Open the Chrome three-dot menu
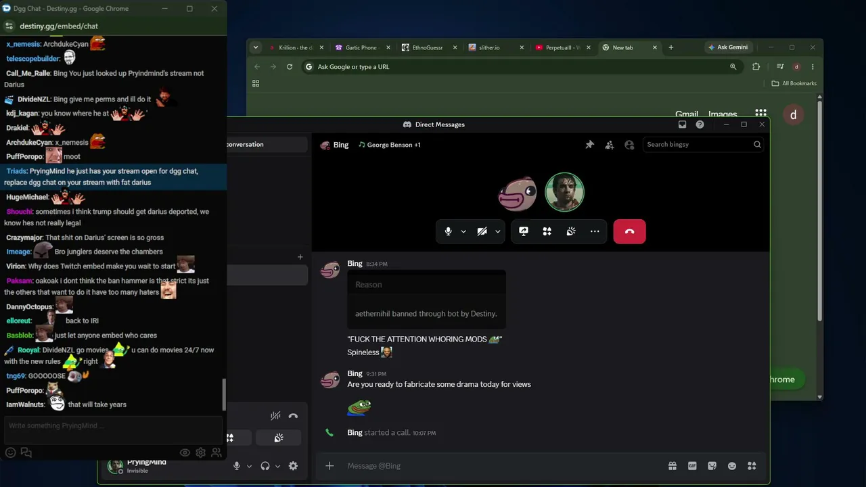This screenshot has width=866, height=487. click(x=813, y=67)
